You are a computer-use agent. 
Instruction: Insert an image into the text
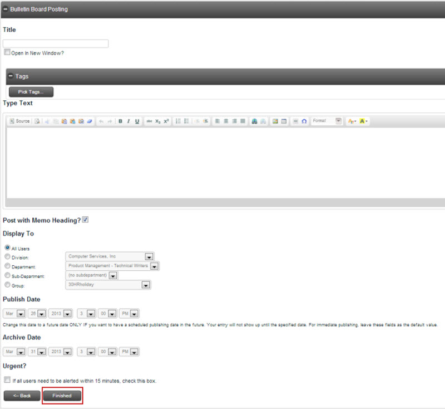275,121
